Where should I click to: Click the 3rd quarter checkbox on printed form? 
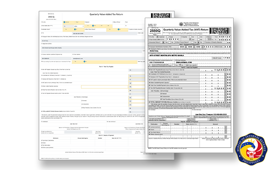pos(199,37)
